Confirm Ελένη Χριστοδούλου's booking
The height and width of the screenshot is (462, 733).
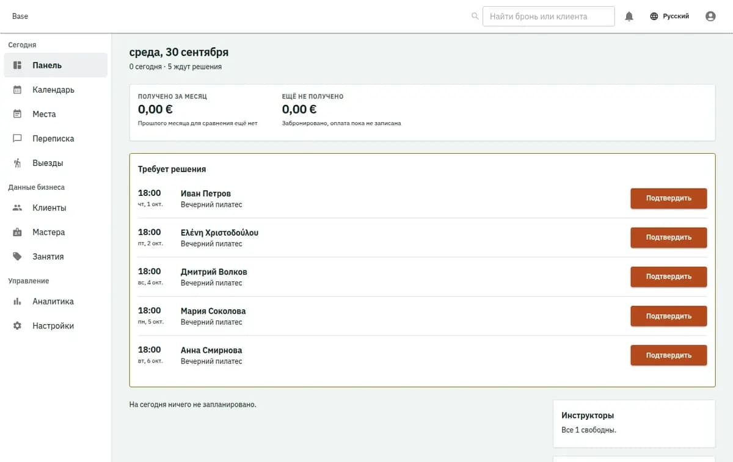[669, 237]
